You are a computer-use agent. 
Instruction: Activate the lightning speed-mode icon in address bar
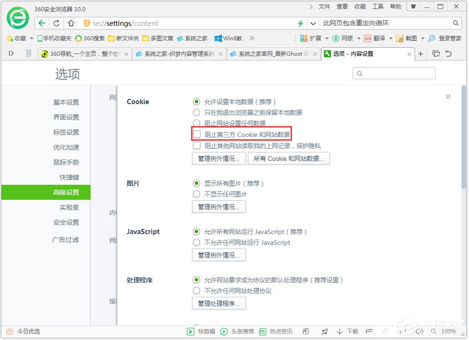click(x=300, y=23)
